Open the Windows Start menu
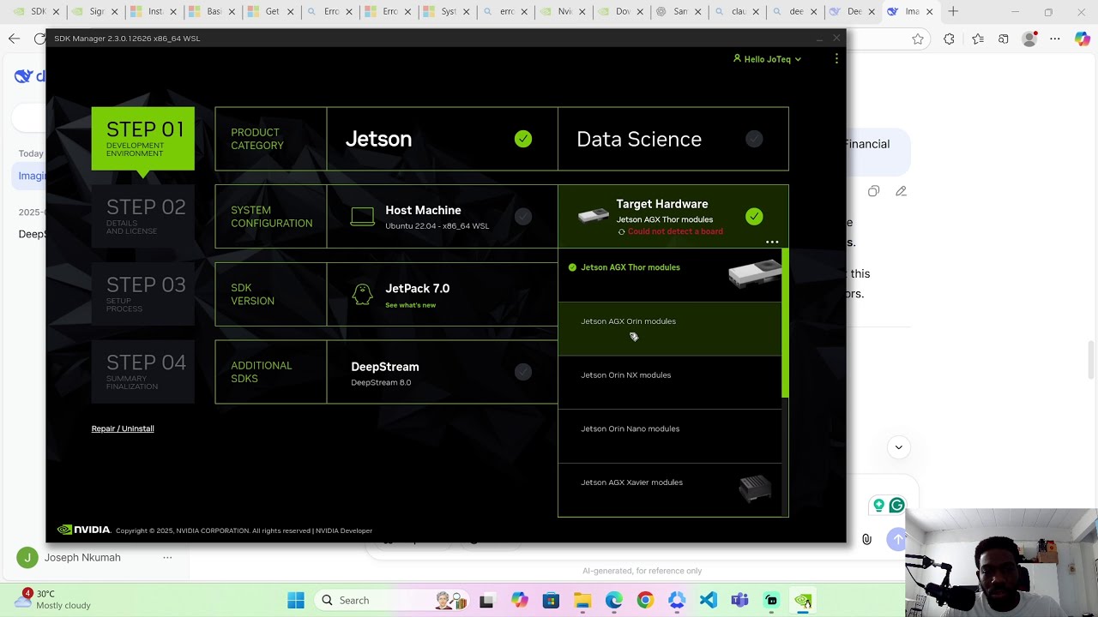The height and width of the screenshot is (617, 1098). (296, 601)
